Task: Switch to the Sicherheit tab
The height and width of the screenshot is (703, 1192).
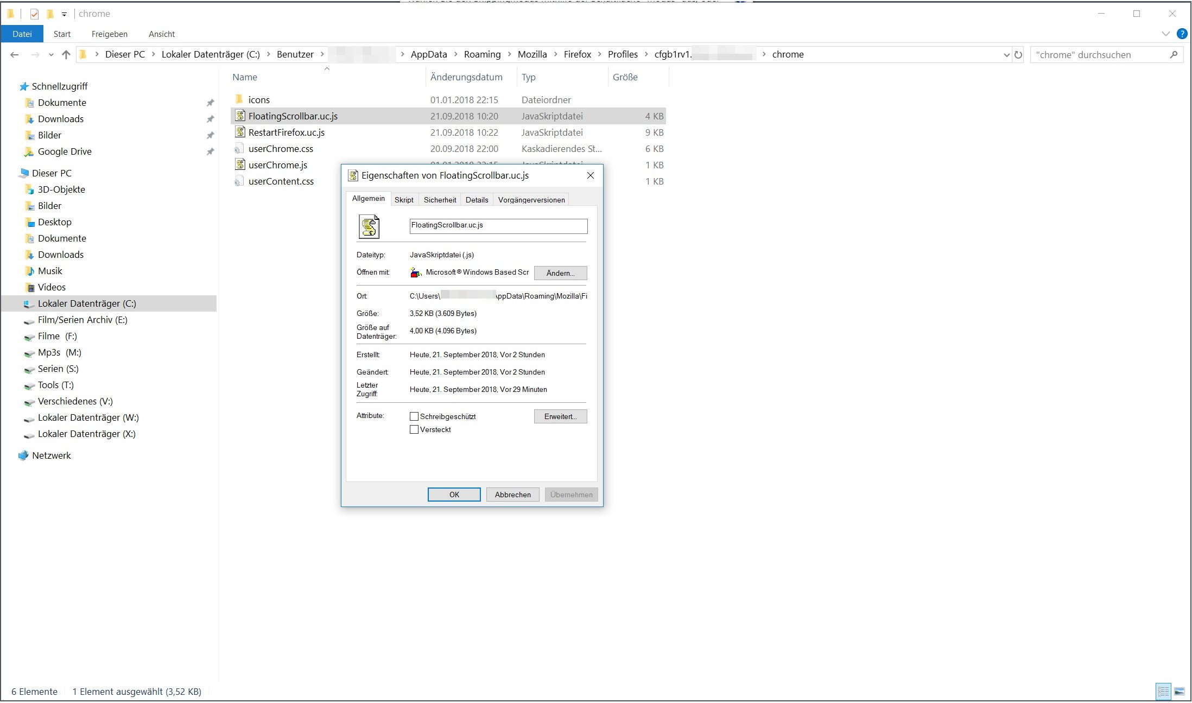Action: pos(440,200)
